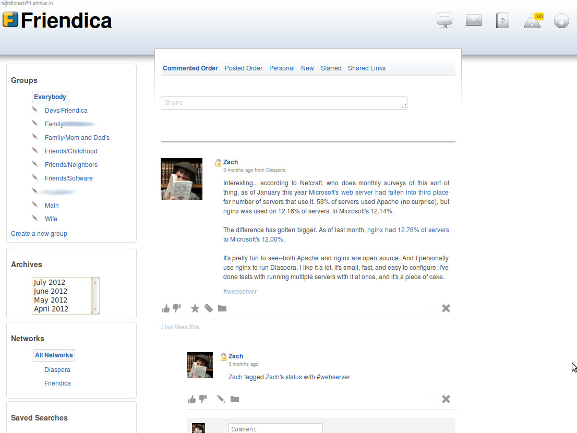Switch to the Posted Order tab
Screen dimensions: 577x433
(244, 68)
